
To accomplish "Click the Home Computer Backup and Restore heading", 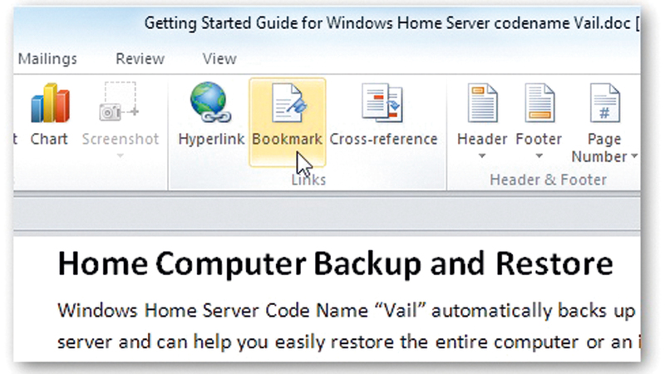I will click(336, 264).
